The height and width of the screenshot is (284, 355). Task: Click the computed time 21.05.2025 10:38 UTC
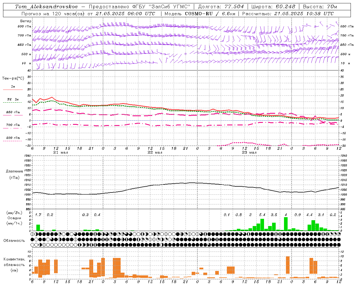pyautogui.click(x=304, y=14)
